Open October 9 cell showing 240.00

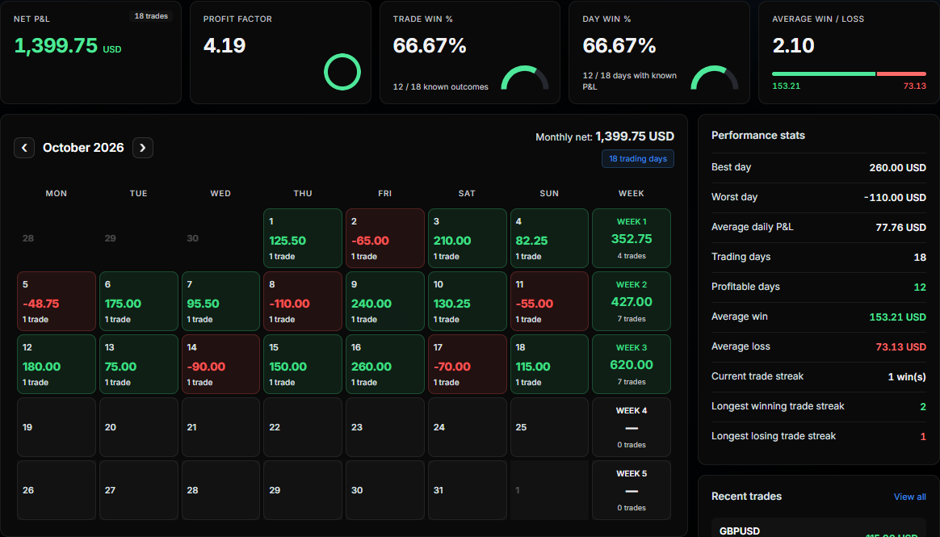click(x=385, y=301)
